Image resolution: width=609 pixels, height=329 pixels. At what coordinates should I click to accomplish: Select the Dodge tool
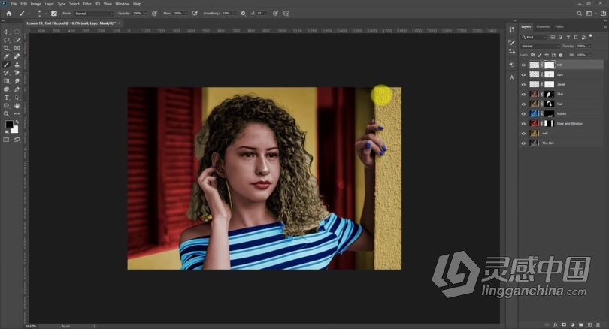tap(6, 89)
